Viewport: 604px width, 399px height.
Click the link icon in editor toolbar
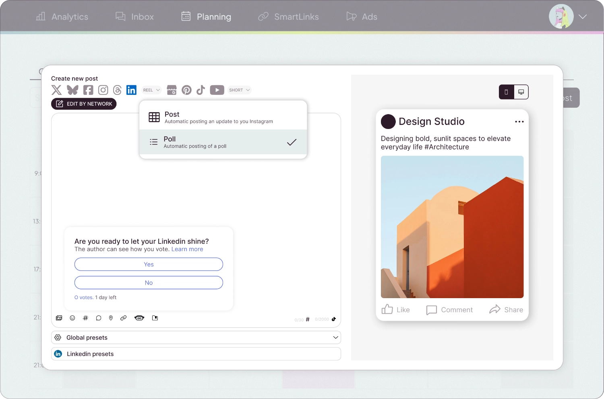[x=124, y=318]
